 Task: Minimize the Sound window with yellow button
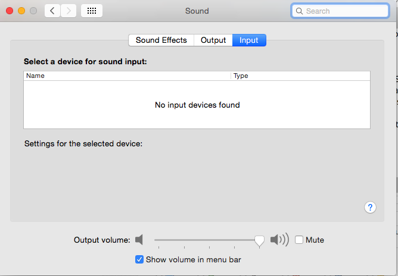[x=21, y=11]
